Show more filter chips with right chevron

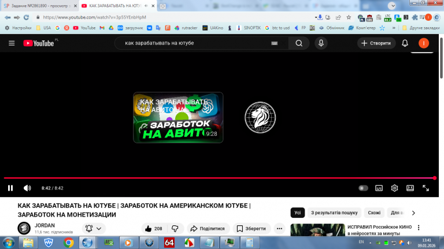tap(413, 213)
